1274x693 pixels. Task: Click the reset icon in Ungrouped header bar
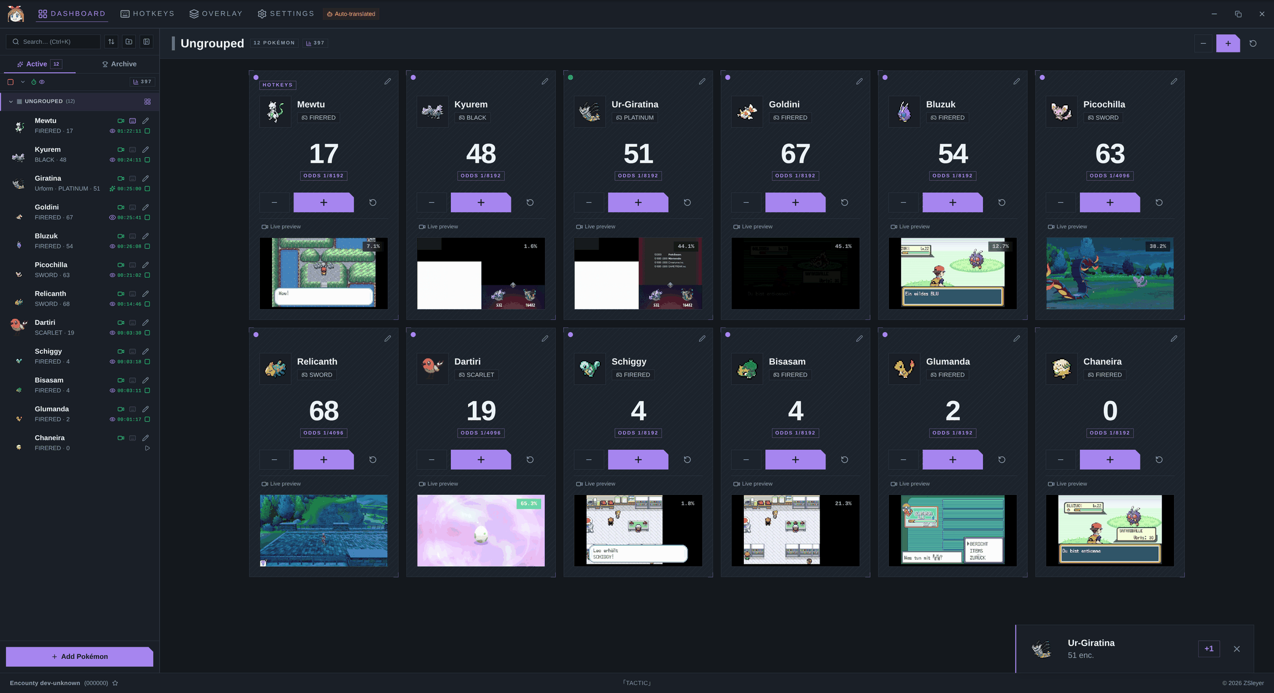click(x=1253, y=43)
